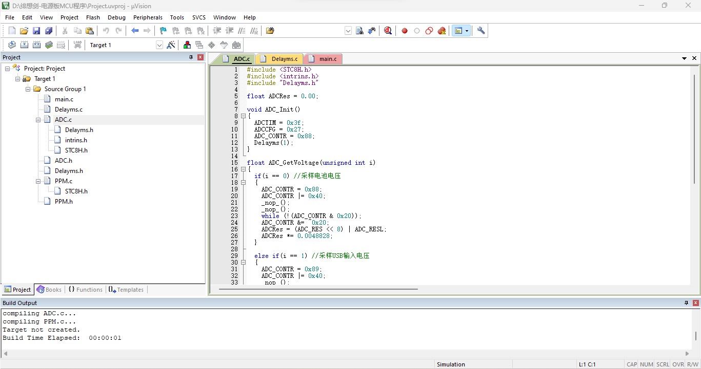Collapse the Target 1 tree node
Image resolution: width=701 pixels, height=369 pixels.
click(x=18, y=79)
